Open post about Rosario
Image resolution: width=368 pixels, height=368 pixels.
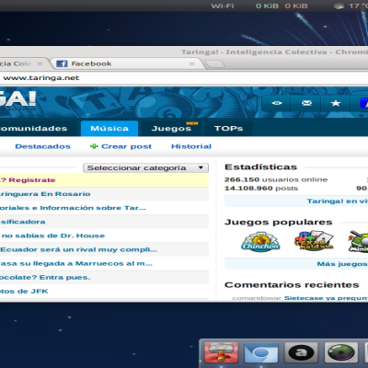(45, 194)
